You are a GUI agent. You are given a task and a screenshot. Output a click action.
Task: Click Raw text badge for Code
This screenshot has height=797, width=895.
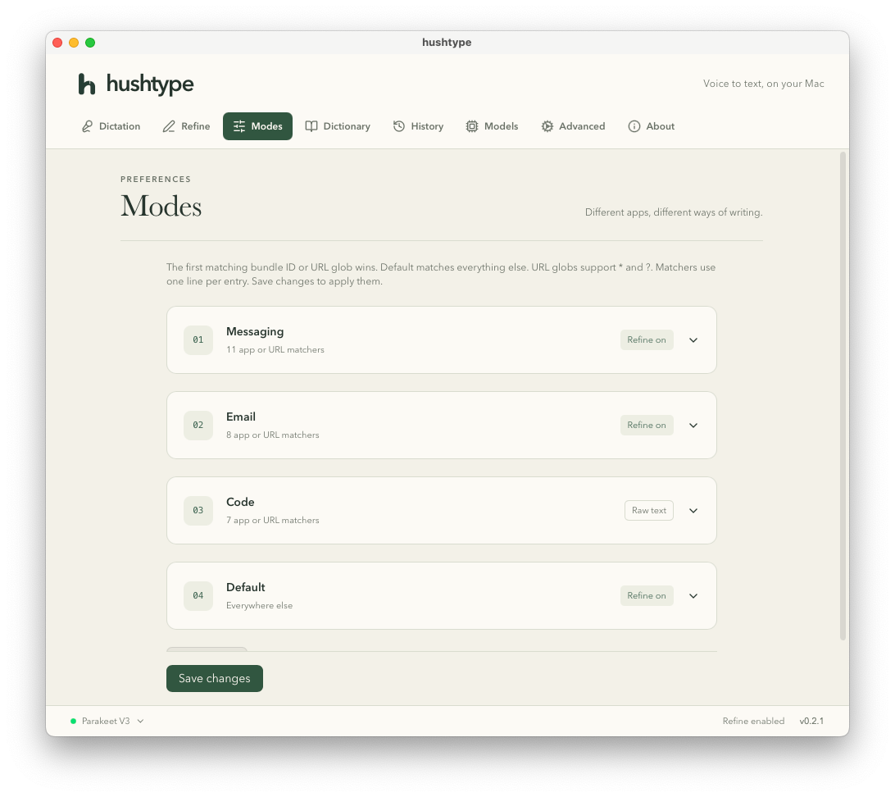click(x=649, y=510)
